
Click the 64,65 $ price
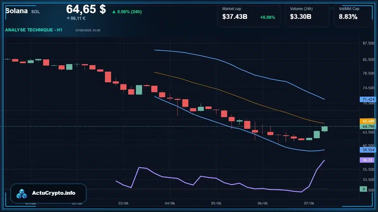[86, 9]
